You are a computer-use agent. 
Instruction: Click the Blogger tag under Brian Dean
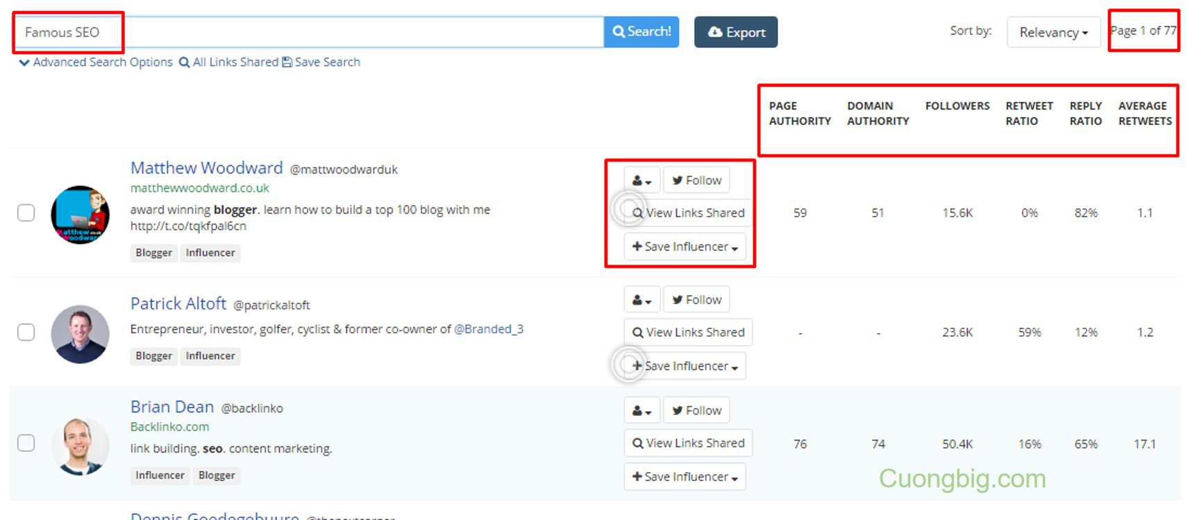(x=217, y=475)
